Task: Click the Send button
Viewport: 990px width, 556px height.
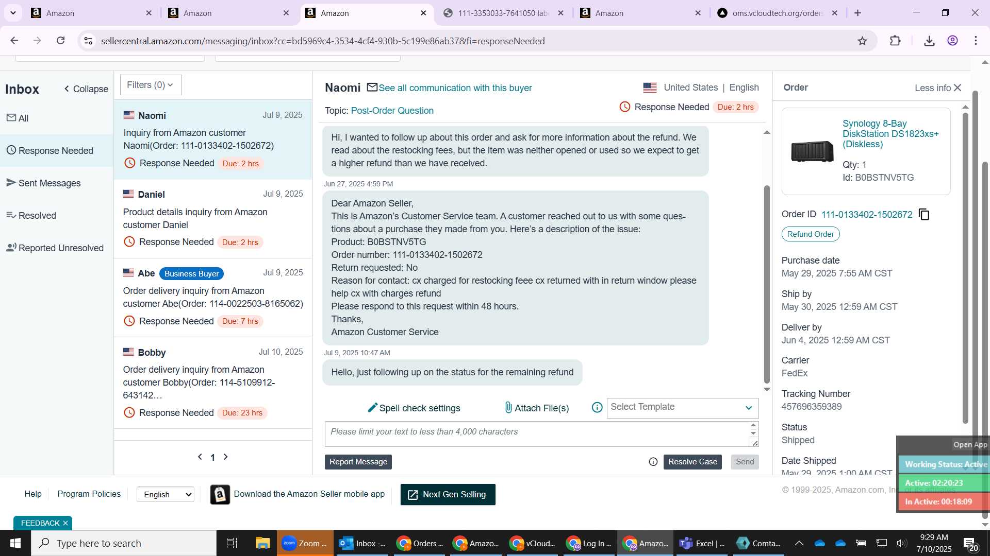Action: (x=745, y=462)
